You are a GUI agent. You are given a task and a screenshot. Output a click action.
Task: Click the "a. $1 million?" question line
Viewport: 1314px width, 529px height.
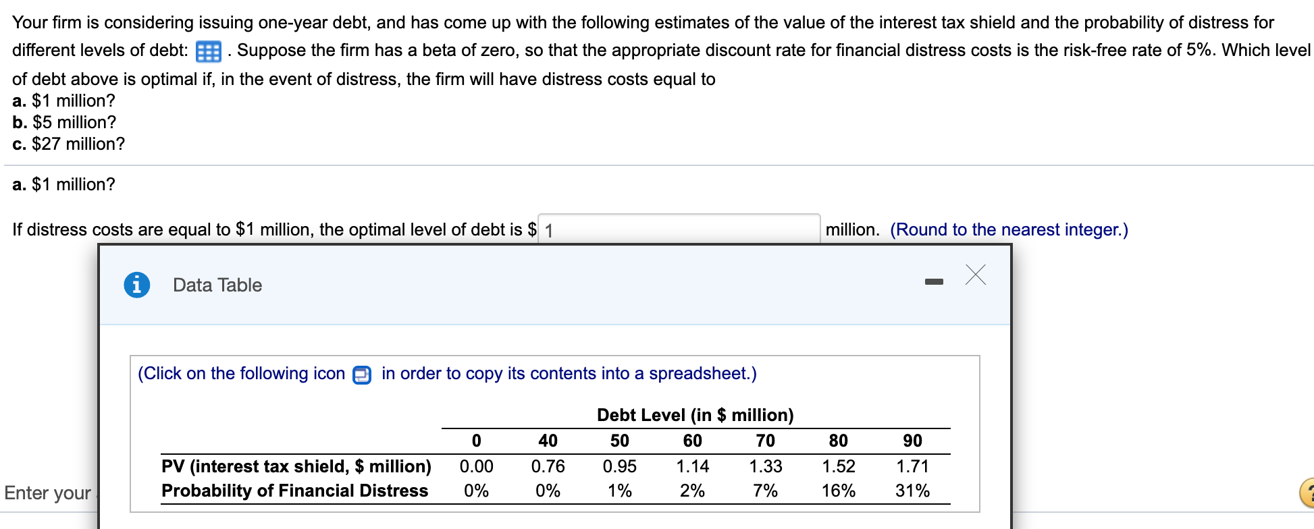click(63, 101)
